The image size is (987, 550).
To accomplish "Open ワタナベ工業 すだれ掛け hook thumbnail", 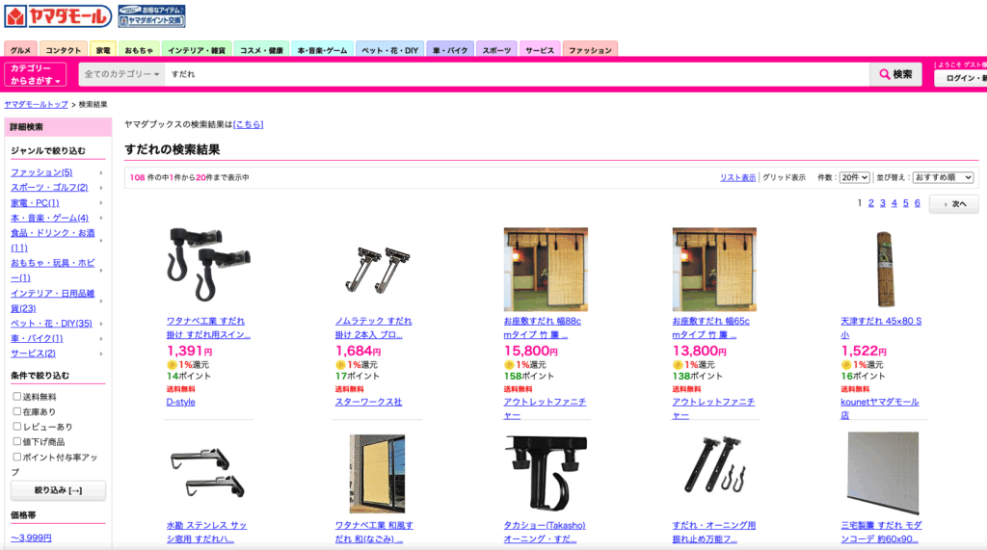I will [208, 265].
